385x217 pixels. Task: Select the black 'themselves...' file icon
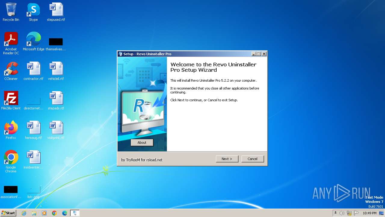56,44
